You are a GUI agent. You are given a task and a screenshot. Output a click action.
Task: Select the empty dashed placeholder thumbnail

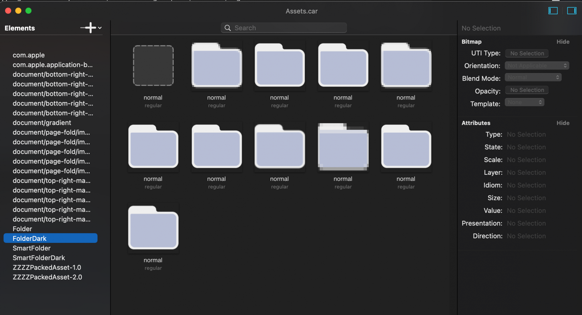pos(153,65)
